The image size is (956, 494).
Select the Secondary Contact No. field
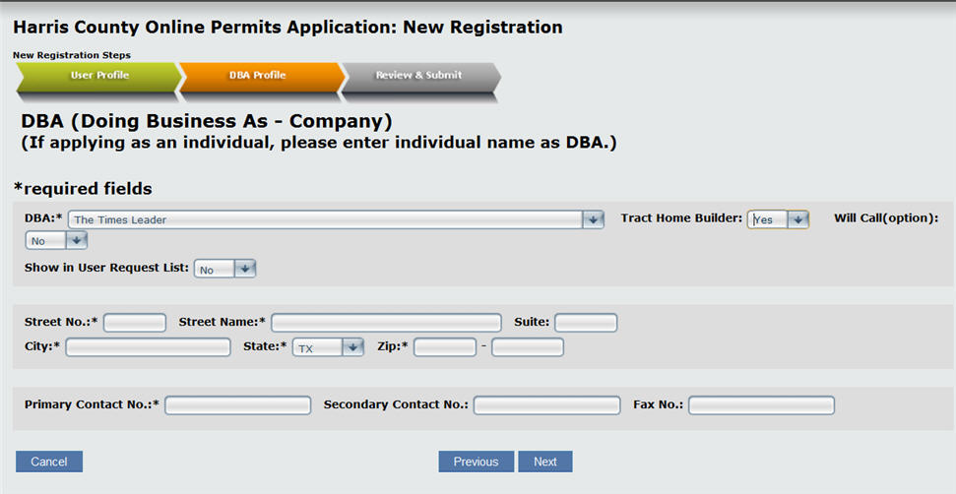pyautogui.click(x=546, y=405)
